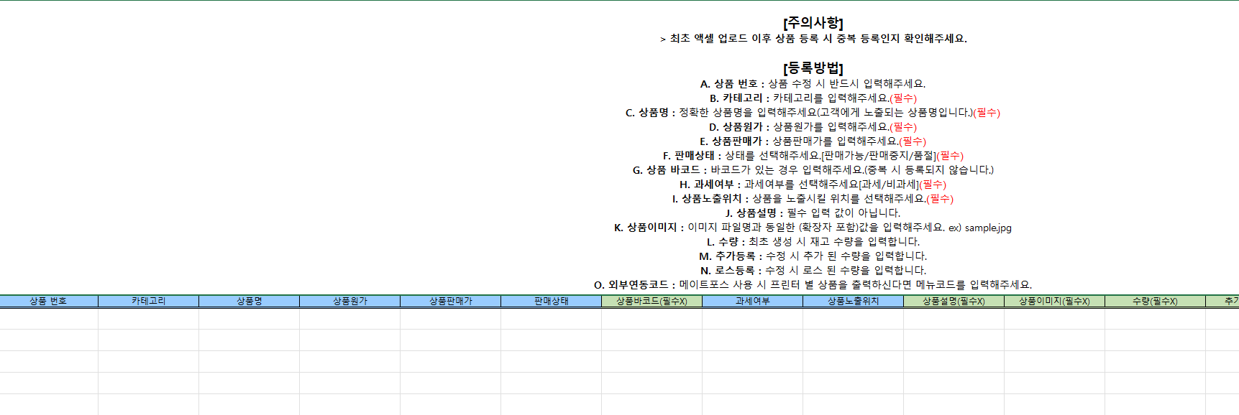Select the 'O. 외부연동코드' instruction line
This screenshot has height=415, width=1239.
(x=813, y=285)
